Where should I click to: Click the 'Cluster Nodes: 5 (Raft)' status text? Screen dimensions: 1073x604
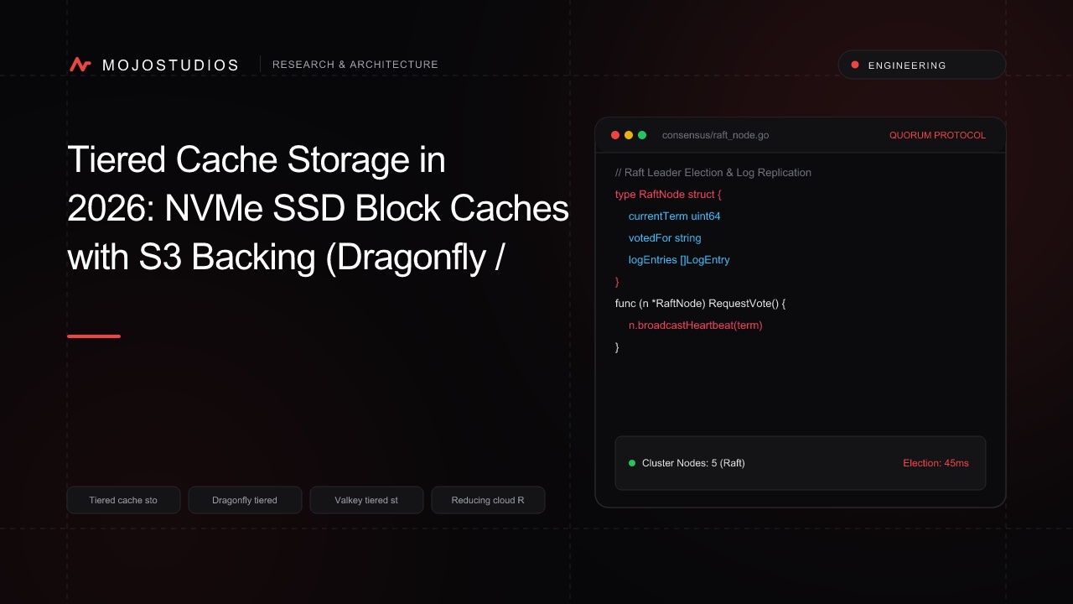693,463
